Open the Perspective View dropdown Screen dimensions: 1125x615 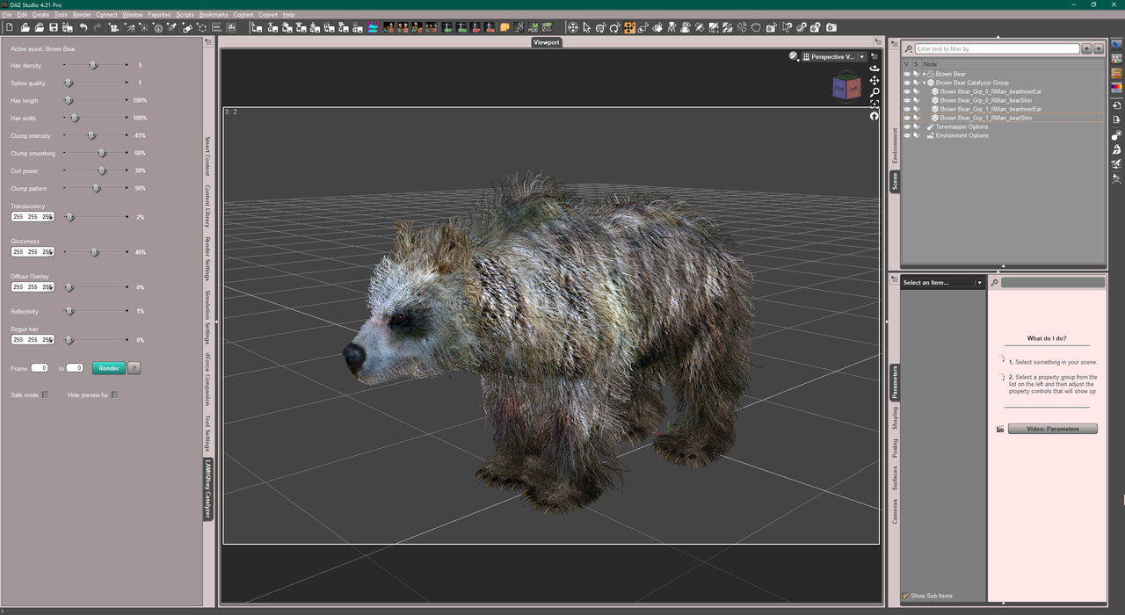click(861, 57)
